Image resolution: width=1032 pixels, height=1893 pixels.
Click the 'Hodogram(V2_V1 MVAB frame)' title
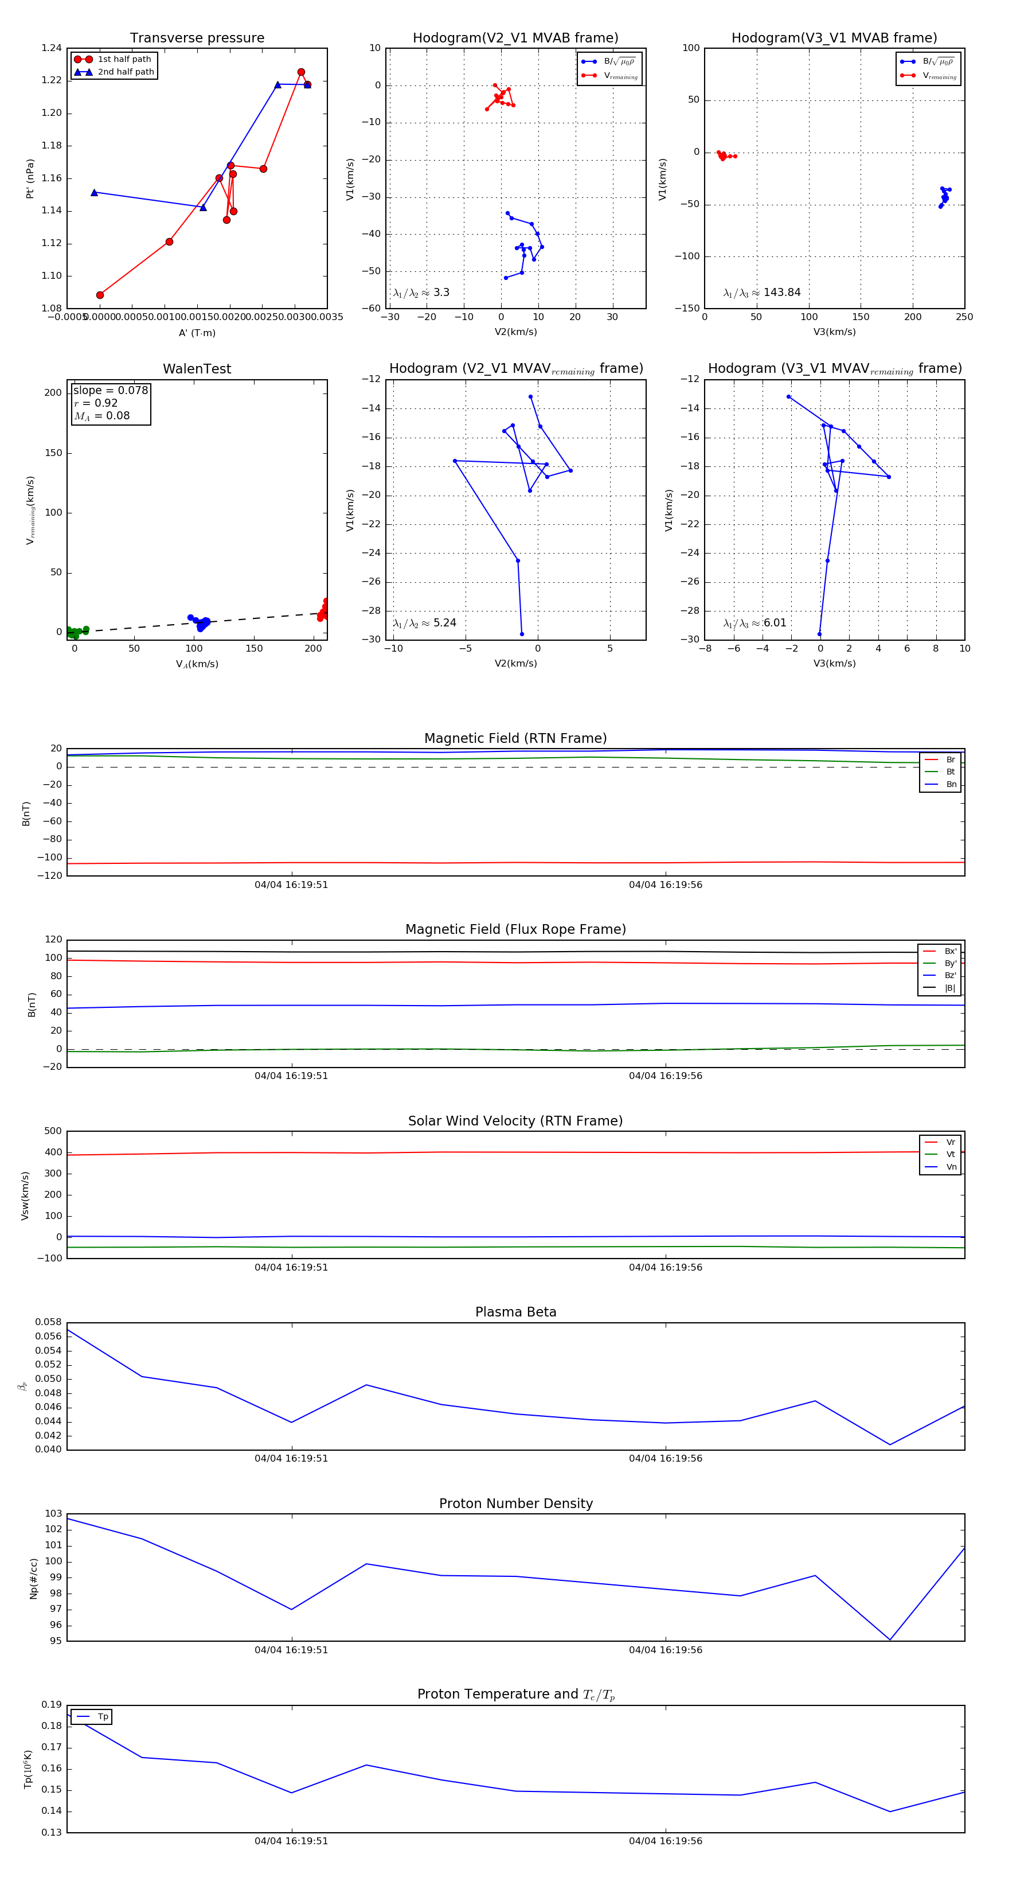[515, 38]
